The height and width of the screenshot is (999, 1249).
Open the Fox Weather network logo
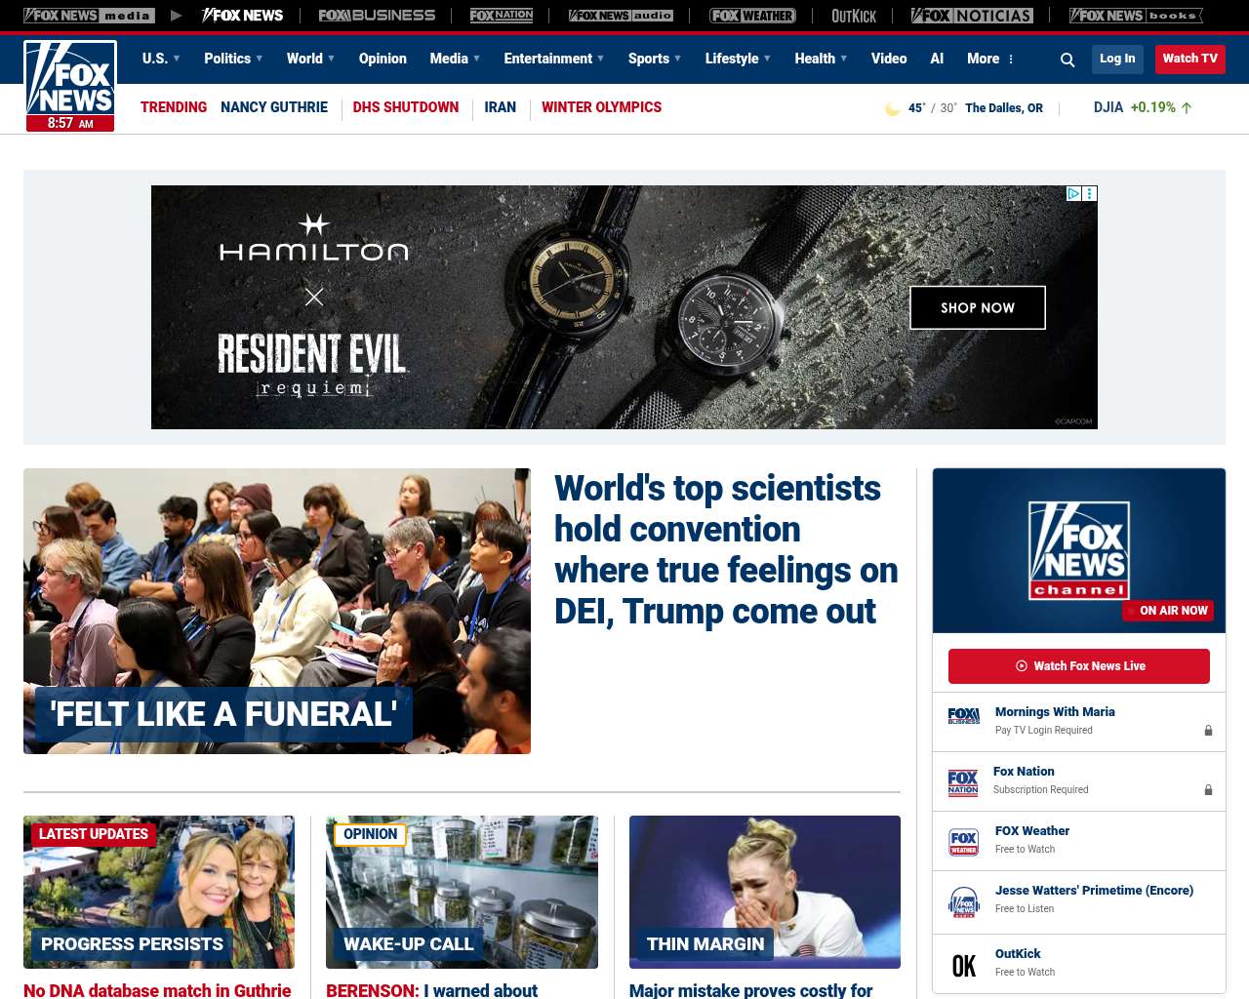[752, 16]
